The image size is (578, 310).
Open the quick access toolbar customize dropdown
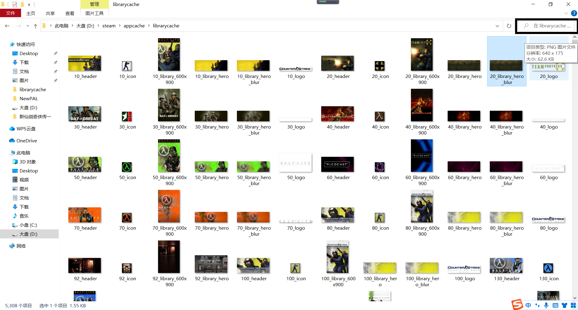(29, 5)
